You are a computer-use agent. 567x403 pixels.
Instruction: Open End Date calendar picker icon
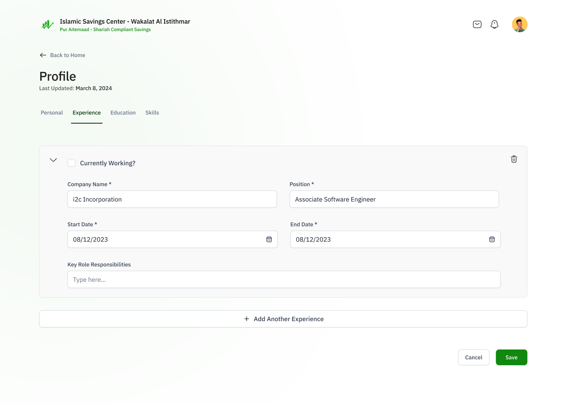[492, 239]
